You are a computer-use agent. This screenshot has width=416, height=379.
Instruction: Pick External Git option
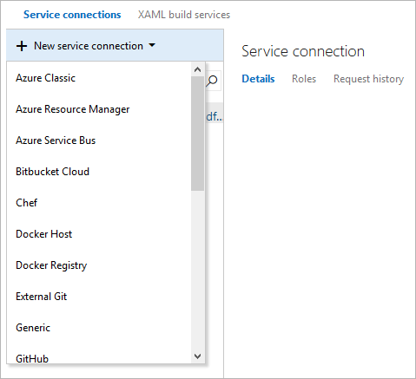[99, 297]
